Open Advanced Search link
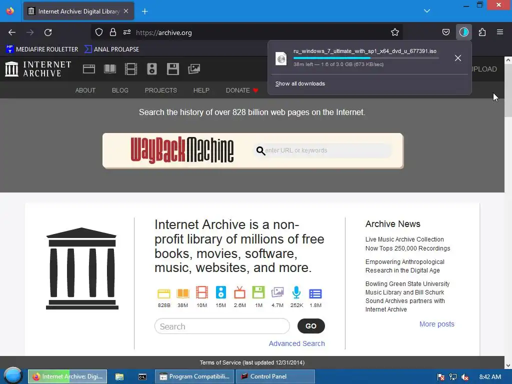The width and height of the screenshot is (512, 384). [x=297, y=343]
